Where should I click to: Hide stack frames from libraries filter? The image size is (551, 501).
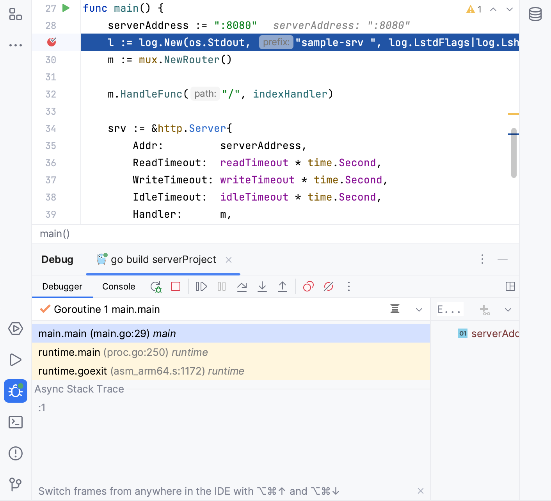click(x=395, y=309)
